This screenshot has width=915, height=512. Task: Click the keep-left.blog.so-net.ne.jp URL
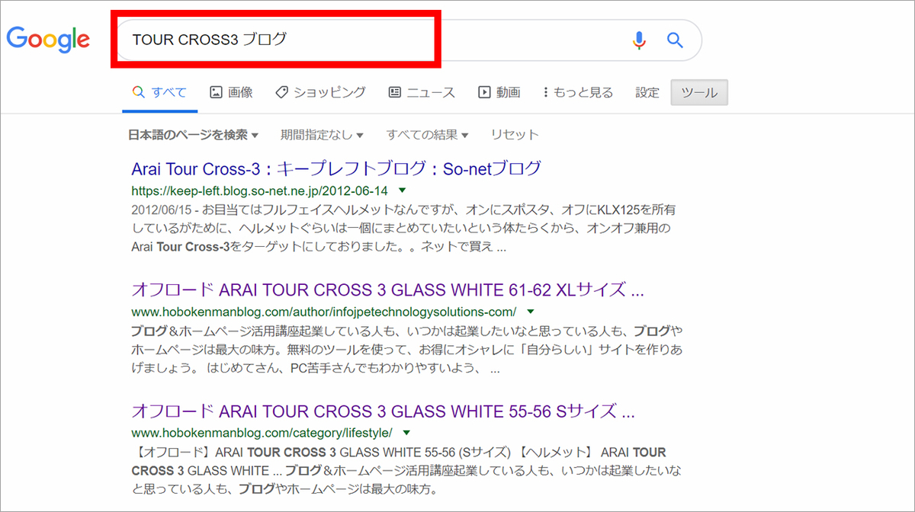tap(259, 190)
